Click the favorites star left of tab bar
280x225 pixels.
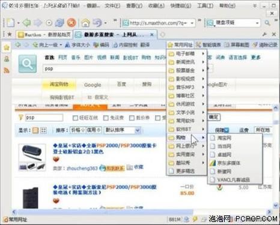pos(10,34)
